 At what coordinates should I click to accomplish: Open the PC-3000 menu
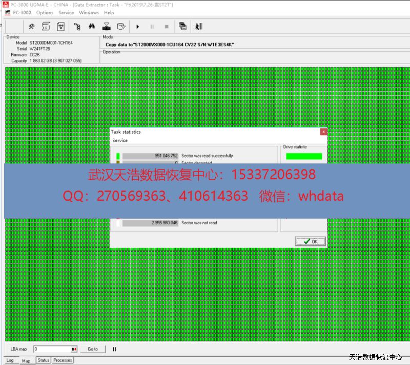22,12
